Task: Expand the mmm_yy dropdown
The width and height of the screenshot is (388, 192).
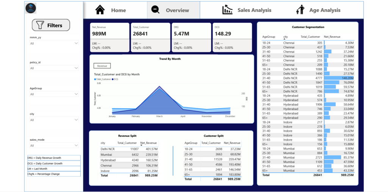Action: [54, 43]
